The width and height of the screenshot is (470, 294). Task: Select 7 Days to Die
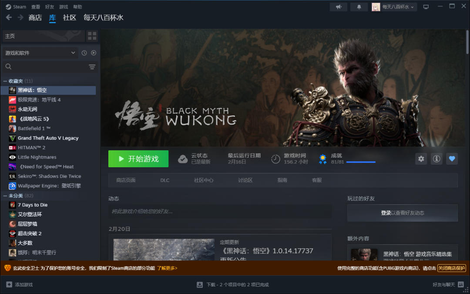pos(48,205)
